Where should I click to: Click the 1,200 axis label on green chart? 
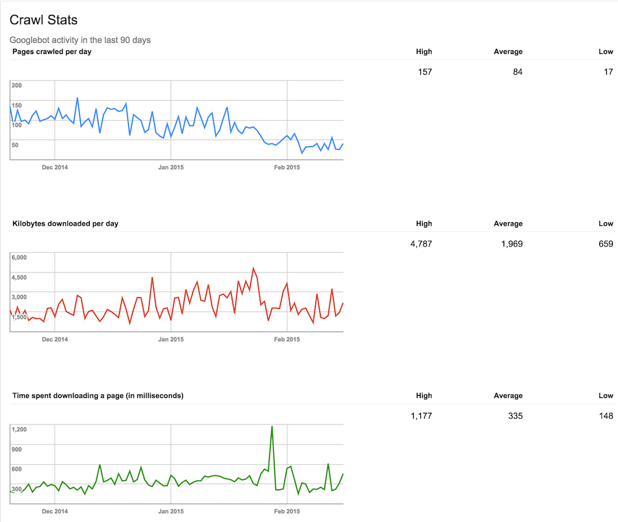point(19,430)
